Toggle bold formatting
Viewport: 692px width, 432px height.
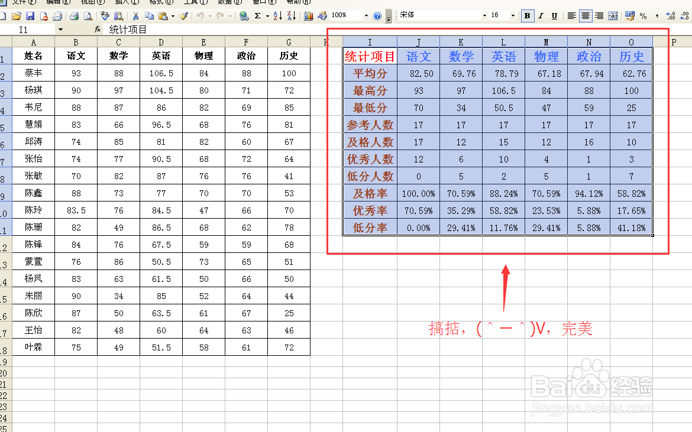coord(526,16)
